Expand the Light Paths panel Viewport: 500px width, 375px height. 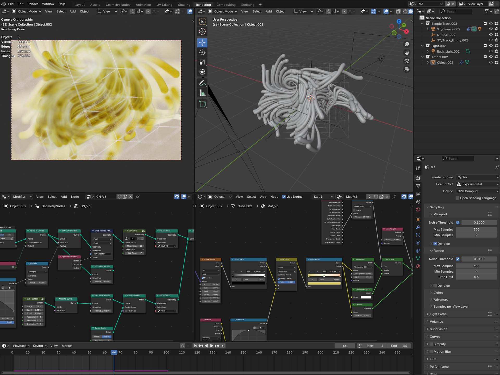click(x=438, y=314)
